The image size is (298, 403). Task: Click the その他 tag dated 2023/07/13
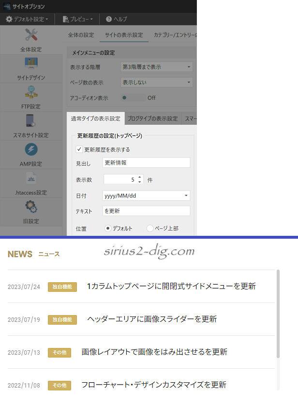[60, 352]
